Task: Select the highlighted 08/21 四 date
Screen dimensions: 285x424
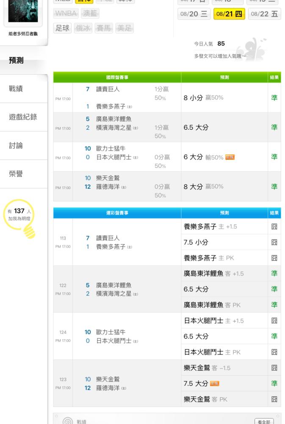Action: [229, 14]
